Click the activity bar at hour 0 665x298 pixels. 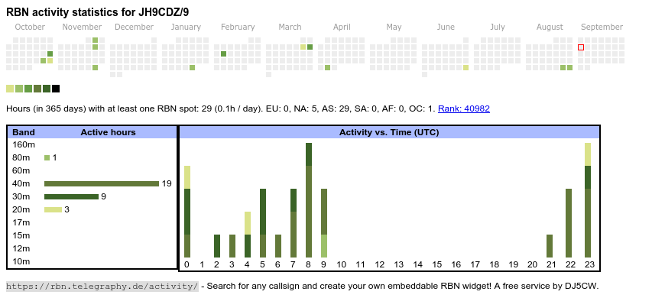(187, 212)
